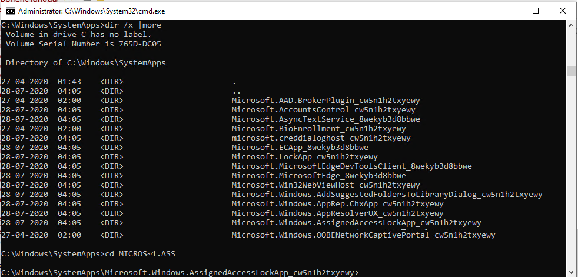The height and width of the screenshot is (277, 578).
Task: Open the cmd.exe system menu icon
Action: (11, 11)
